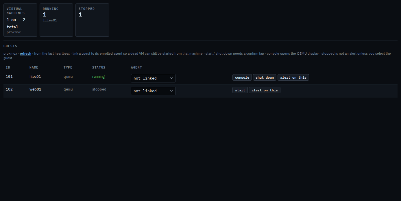Select the Stopped summary card
The height and width of the screenshot is (201, 401).
(92, 20)
